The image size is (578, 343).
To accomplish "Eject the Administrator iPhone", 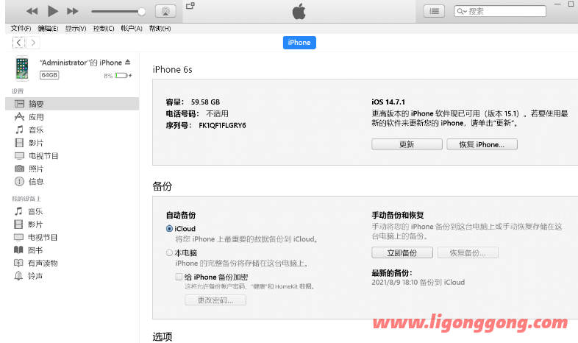I will point(127,63).
